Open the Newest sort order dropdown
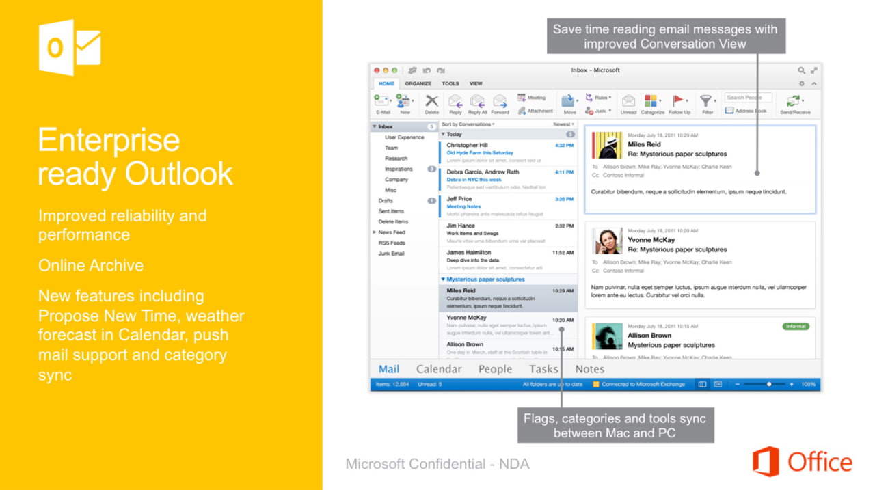The image size is (875, 490). tap(563, 124)
